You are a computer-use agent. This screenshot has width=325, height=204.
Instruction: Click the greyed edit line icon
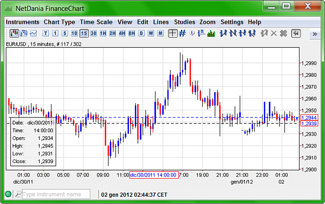coord(264,33)
